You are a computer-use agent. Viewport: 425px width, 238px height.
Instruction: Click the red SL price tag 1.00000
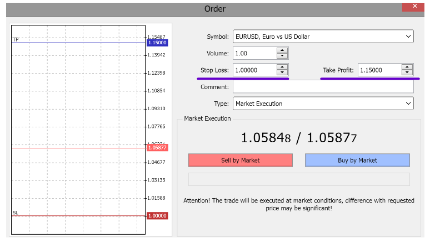(157, 215)
